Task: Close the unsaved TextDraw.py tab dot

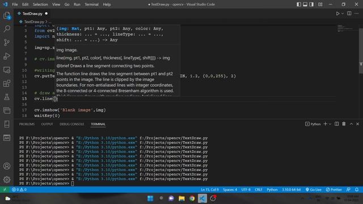Action: pos(47,14)
